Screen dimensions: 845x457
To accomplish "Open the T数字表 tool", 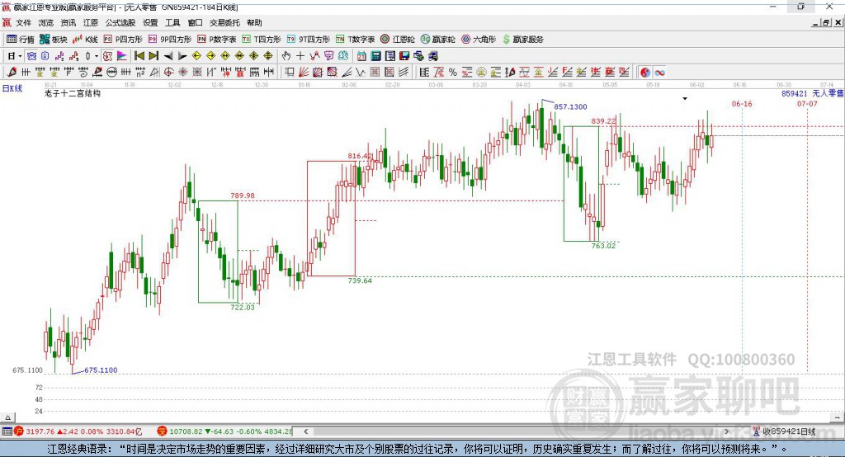I will [355, 40].
